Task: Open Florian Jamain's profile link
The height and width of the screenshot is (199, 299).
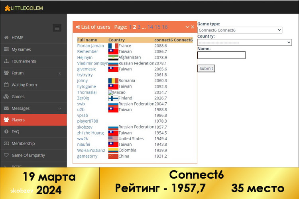Action: 90,46
